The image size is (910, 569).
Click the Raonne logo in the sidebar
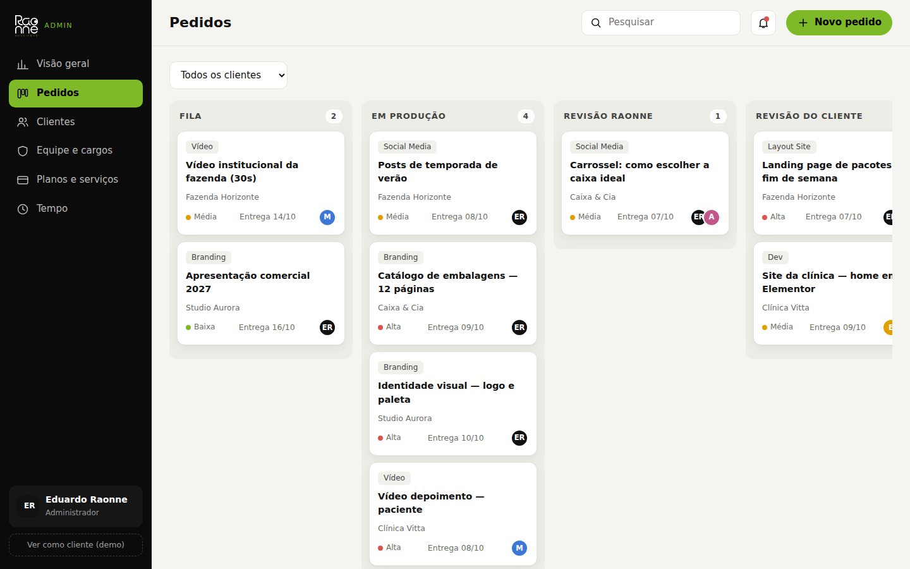[27, 25]
